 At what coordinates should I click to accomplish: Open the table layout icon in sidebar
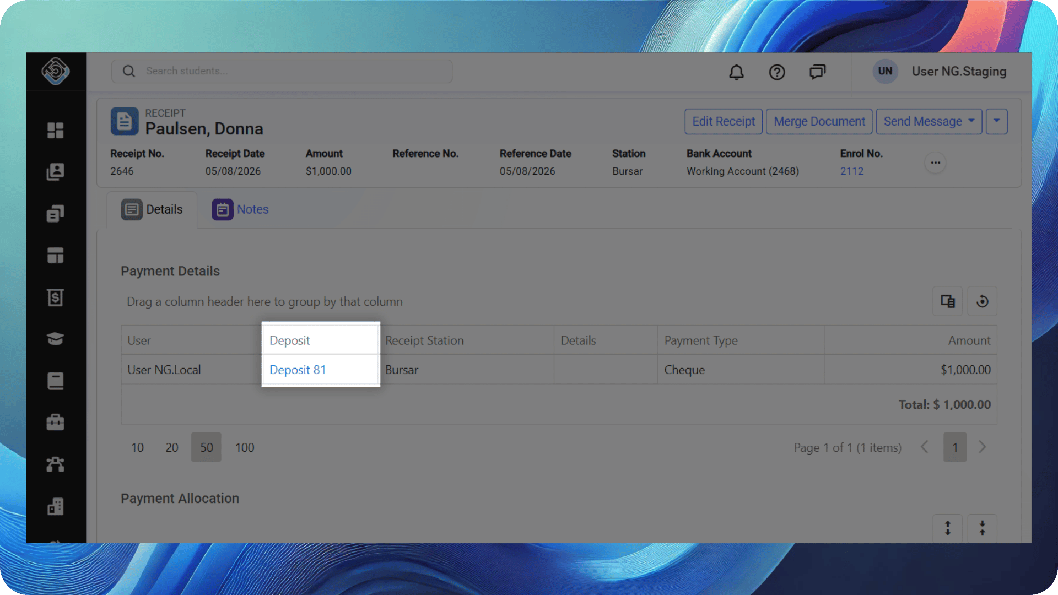pyautogui.click(x=56, y=256)
